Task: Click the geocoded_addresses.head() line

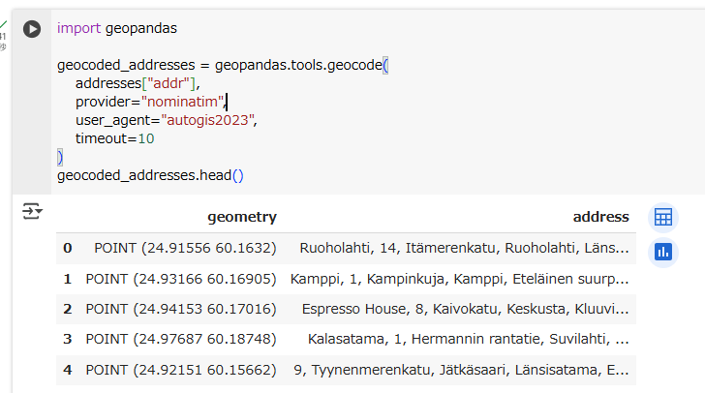Action: (x=150, y=175)
